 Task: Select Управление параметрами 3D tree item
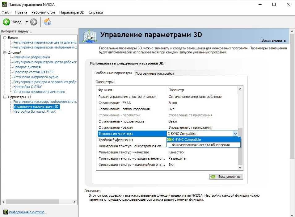tap(36, 106)
